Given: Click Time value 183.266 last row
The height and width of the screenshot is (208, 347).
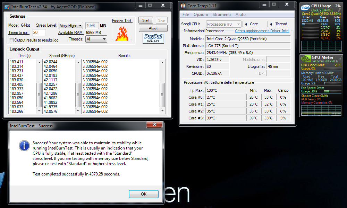Looking at the screenshot, I should (16, 111).
